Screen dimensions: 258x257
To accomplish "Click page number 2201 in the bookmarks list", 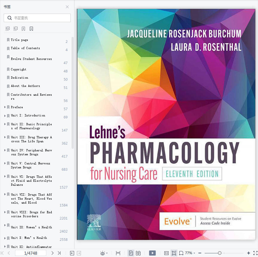I will pyautogui.click(x=64, y=218).
